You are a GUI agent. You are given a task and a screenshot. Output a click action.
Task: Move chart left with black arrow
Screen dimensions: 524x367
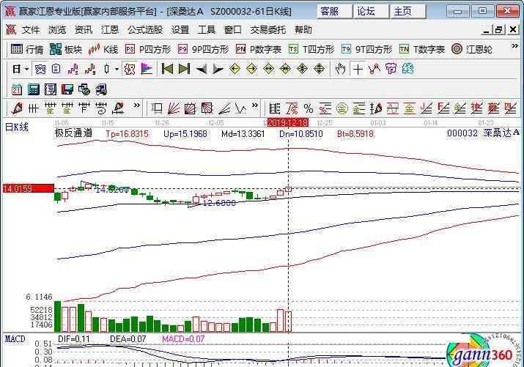pyautogui.click(x=202, y=69)
